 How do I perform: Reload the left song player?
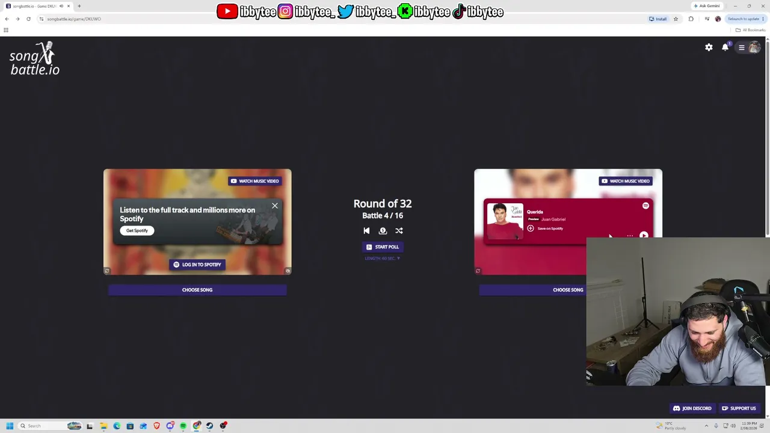coord(107,271)
